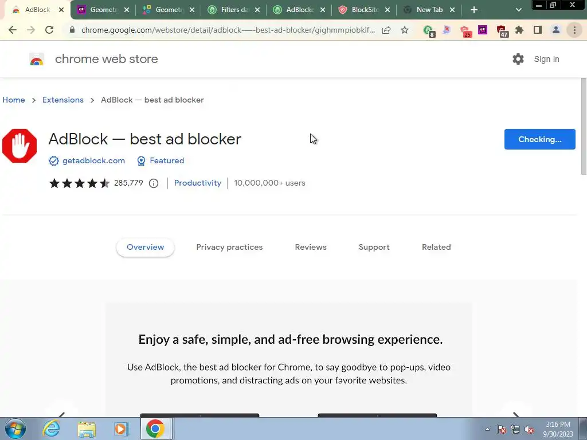Switch to the New Tab browser tab

coord(429,10)
